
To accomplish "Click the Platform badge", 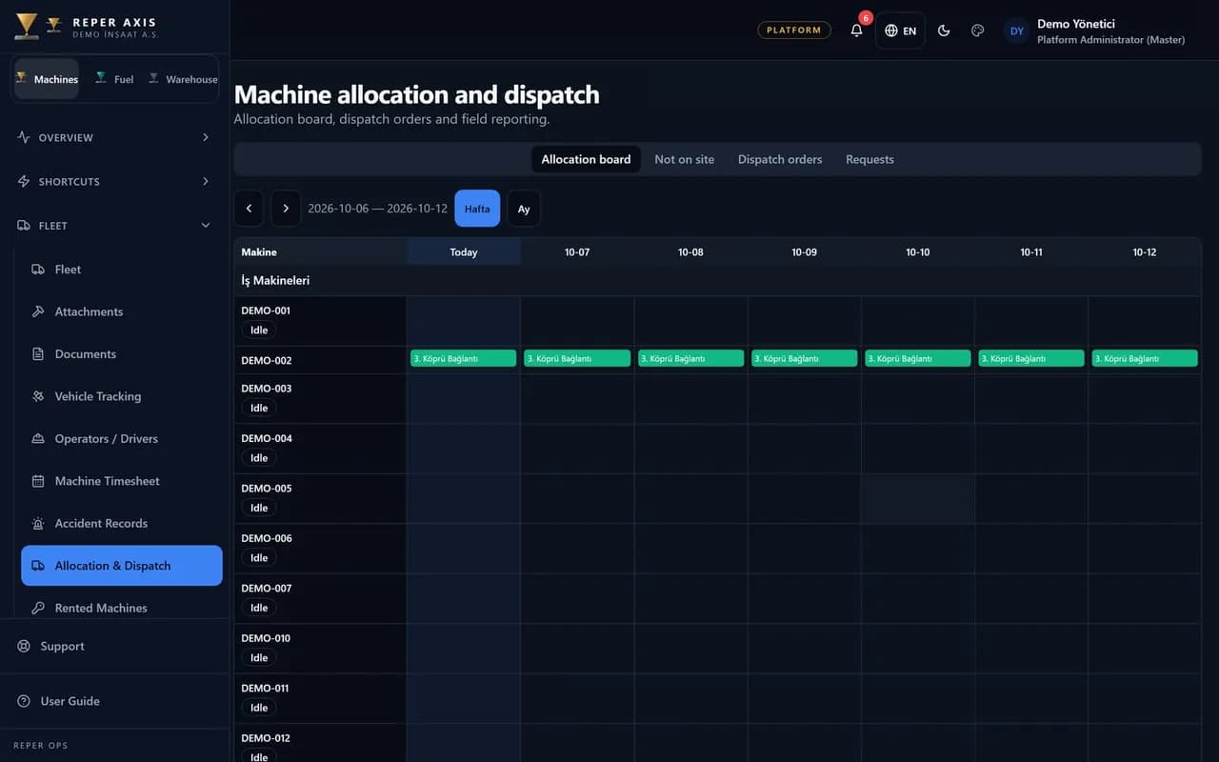I will pos(794,30).
